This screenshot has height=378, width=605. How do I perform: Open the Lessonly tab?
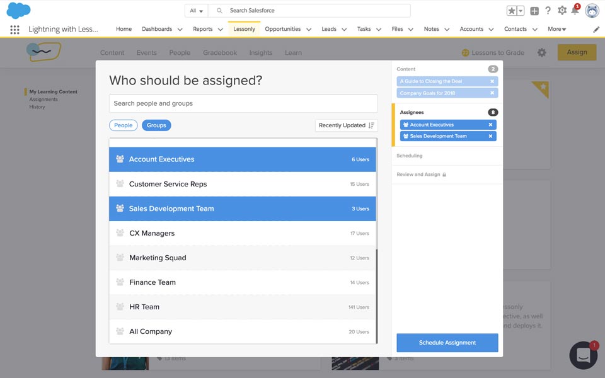coord(245,29)
